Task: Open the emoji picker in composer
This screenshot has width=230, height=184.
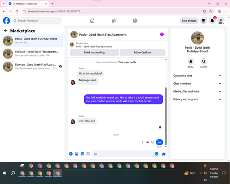Action: click(x=156, y=154)
